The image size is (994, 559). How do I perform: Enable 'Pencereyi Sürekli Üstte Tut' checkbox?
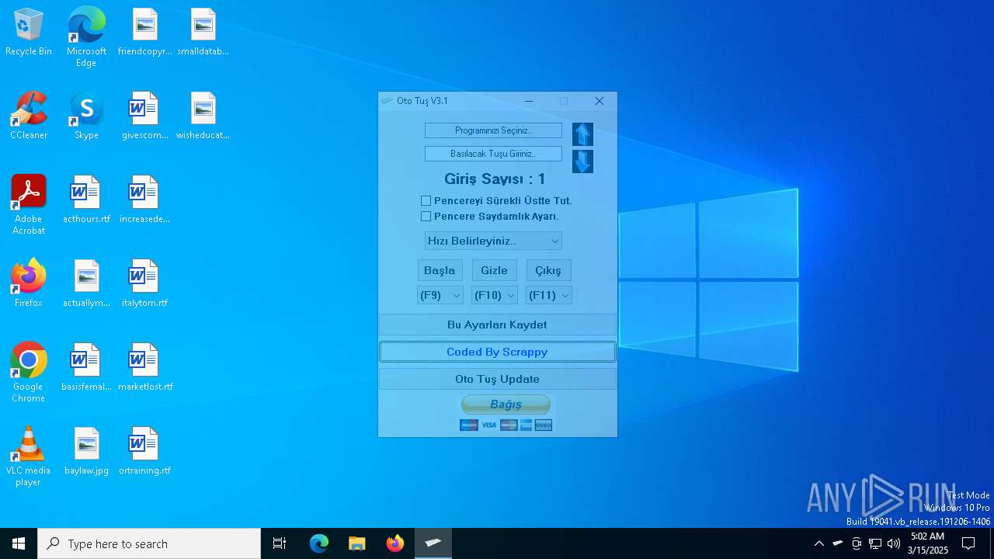click(426, 201)
